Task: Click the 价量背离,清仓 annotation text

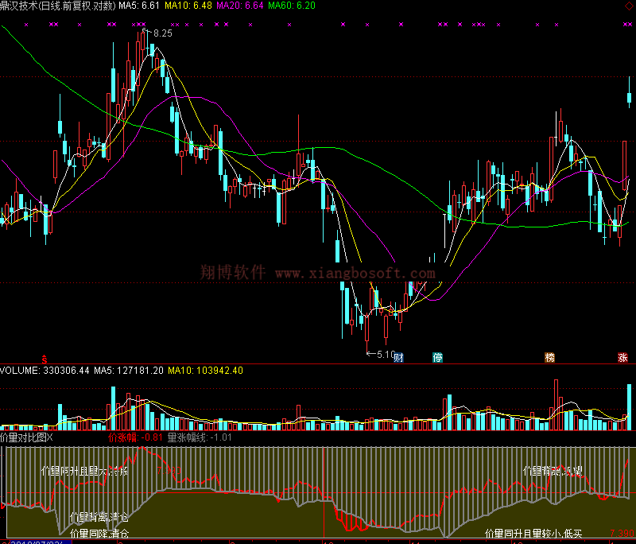Action: (x=99, y=517)
